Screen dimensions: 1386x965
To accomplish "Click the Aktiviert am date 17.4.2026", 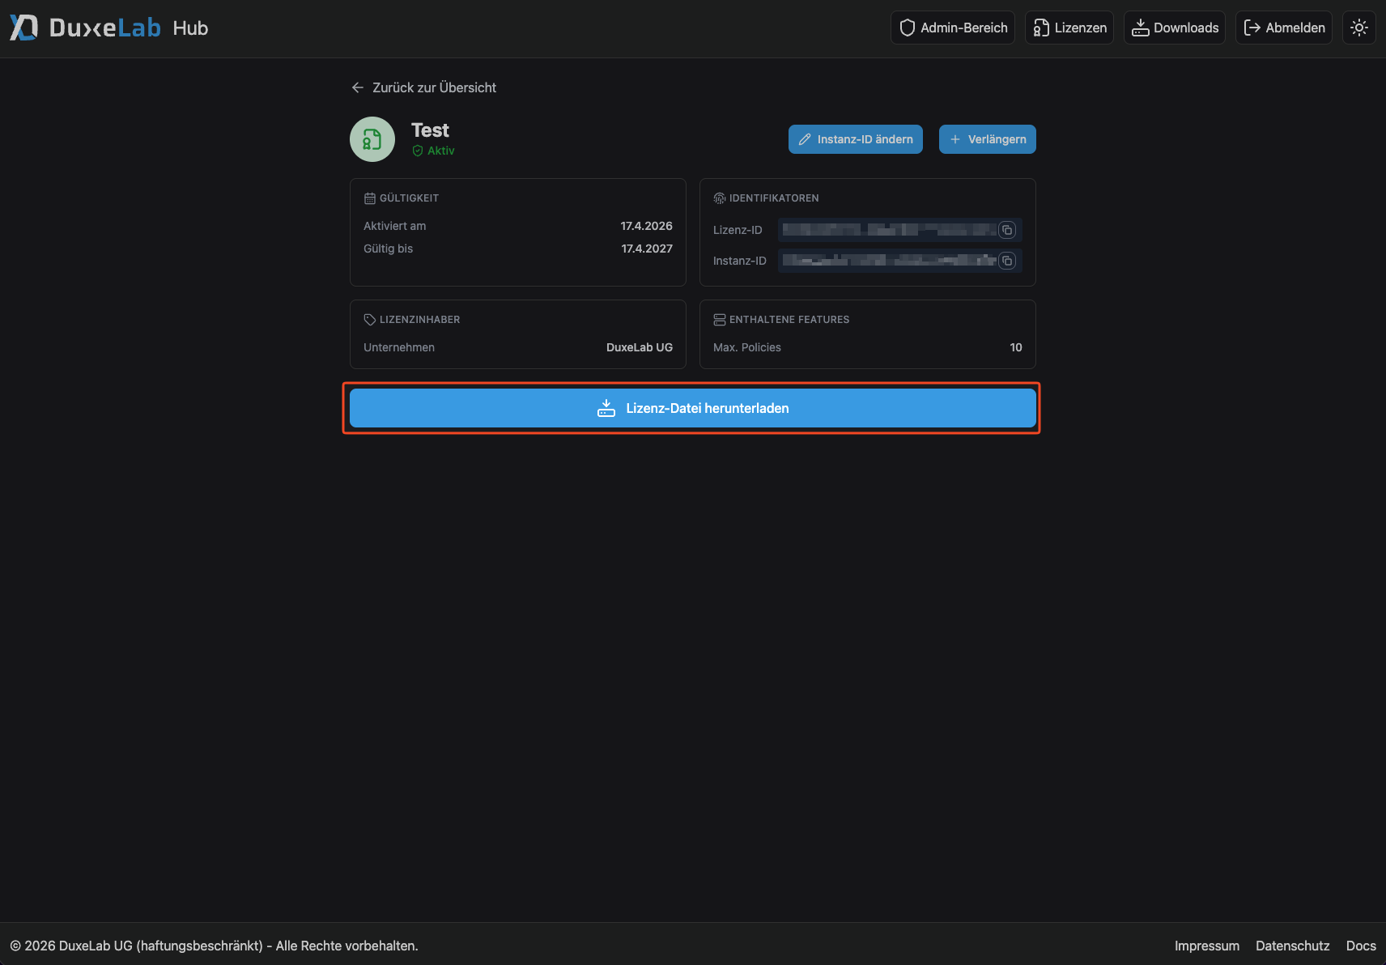I will [x=647, y=226].
